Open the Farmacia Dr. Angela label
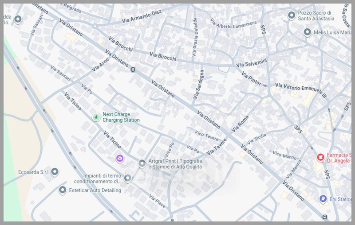 point(339,158)
